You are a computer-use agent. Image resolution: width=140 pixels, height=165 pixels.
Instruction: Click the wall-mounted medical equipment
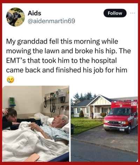[55, 101]
